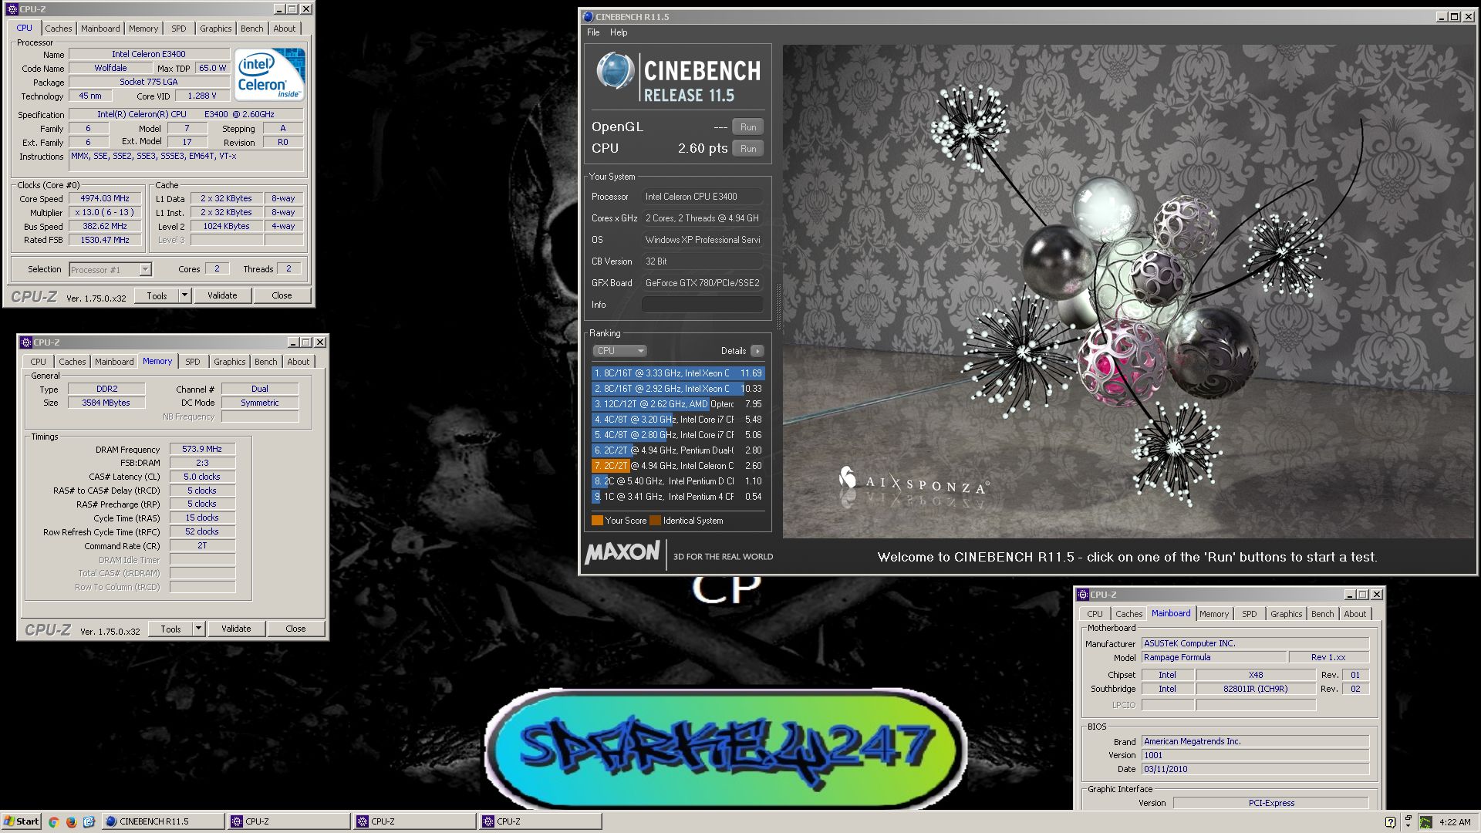Select ranking entry 6, Pentium Dual-Core 2.80
Viewport: 1481px width, 833px height.
coord(677,450)
